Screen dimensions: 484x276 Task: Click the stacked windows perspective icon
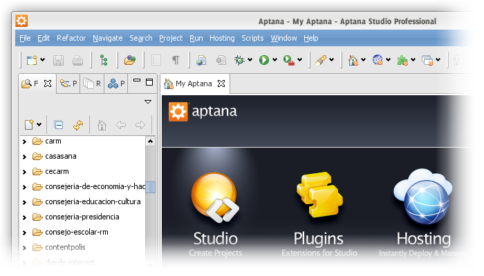coord(427,60)
